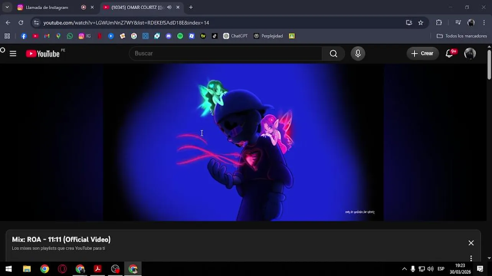Open the Spotify bookmark
The height and width of the screenshot is (276, 492).
[x=180, y=36]
